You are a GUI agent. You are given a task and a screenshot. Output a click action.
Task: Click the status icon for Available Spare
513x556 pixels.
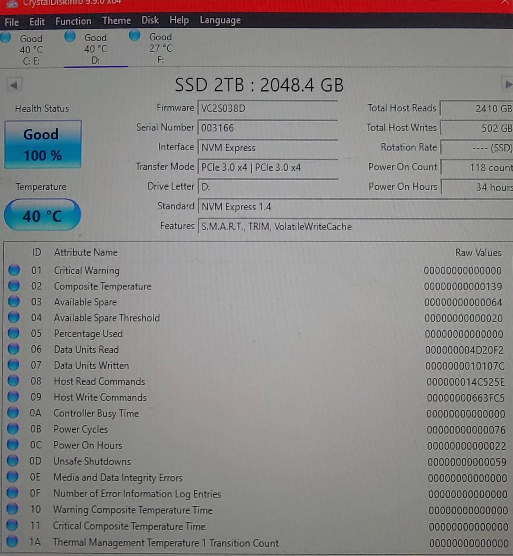pyautogui.click(x=14, y=301)
